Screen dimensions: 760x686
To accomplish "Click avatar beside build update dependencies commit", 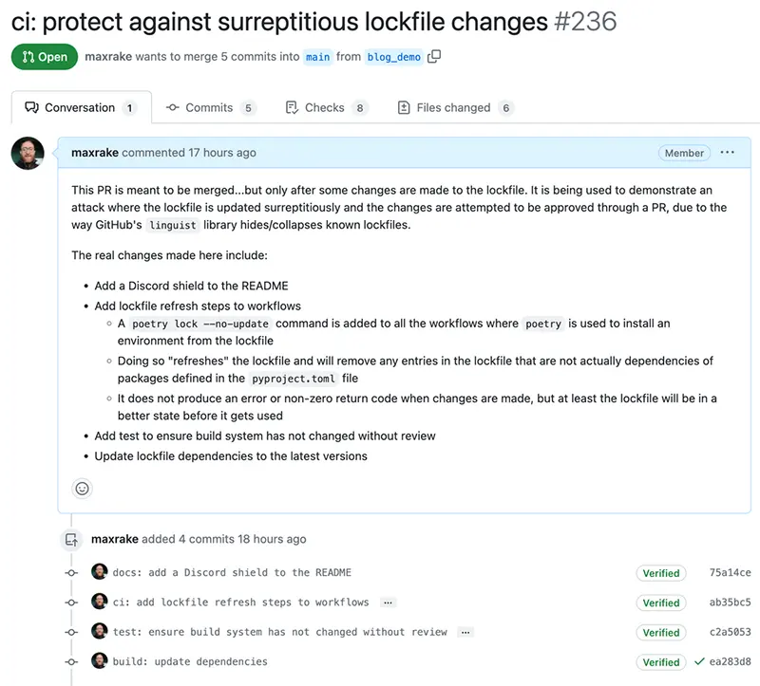I will click(100, 660).
